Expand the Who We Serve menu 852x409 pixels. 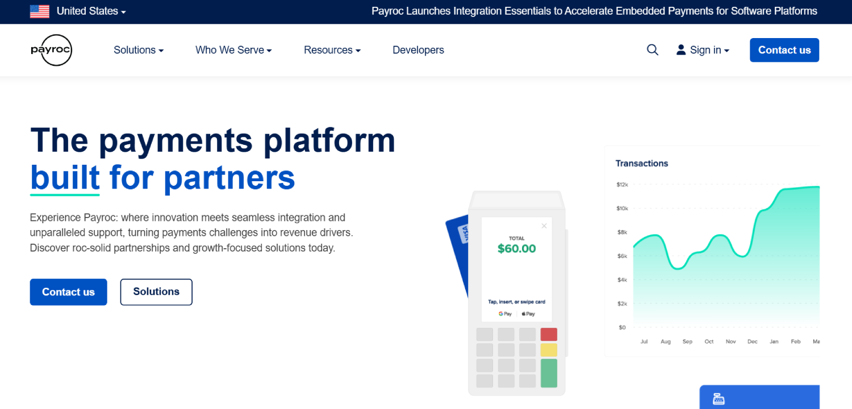(x=233, y=50)
